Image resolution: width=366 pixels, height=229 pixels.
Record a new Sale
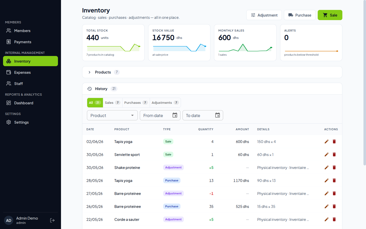click(330, 15)
